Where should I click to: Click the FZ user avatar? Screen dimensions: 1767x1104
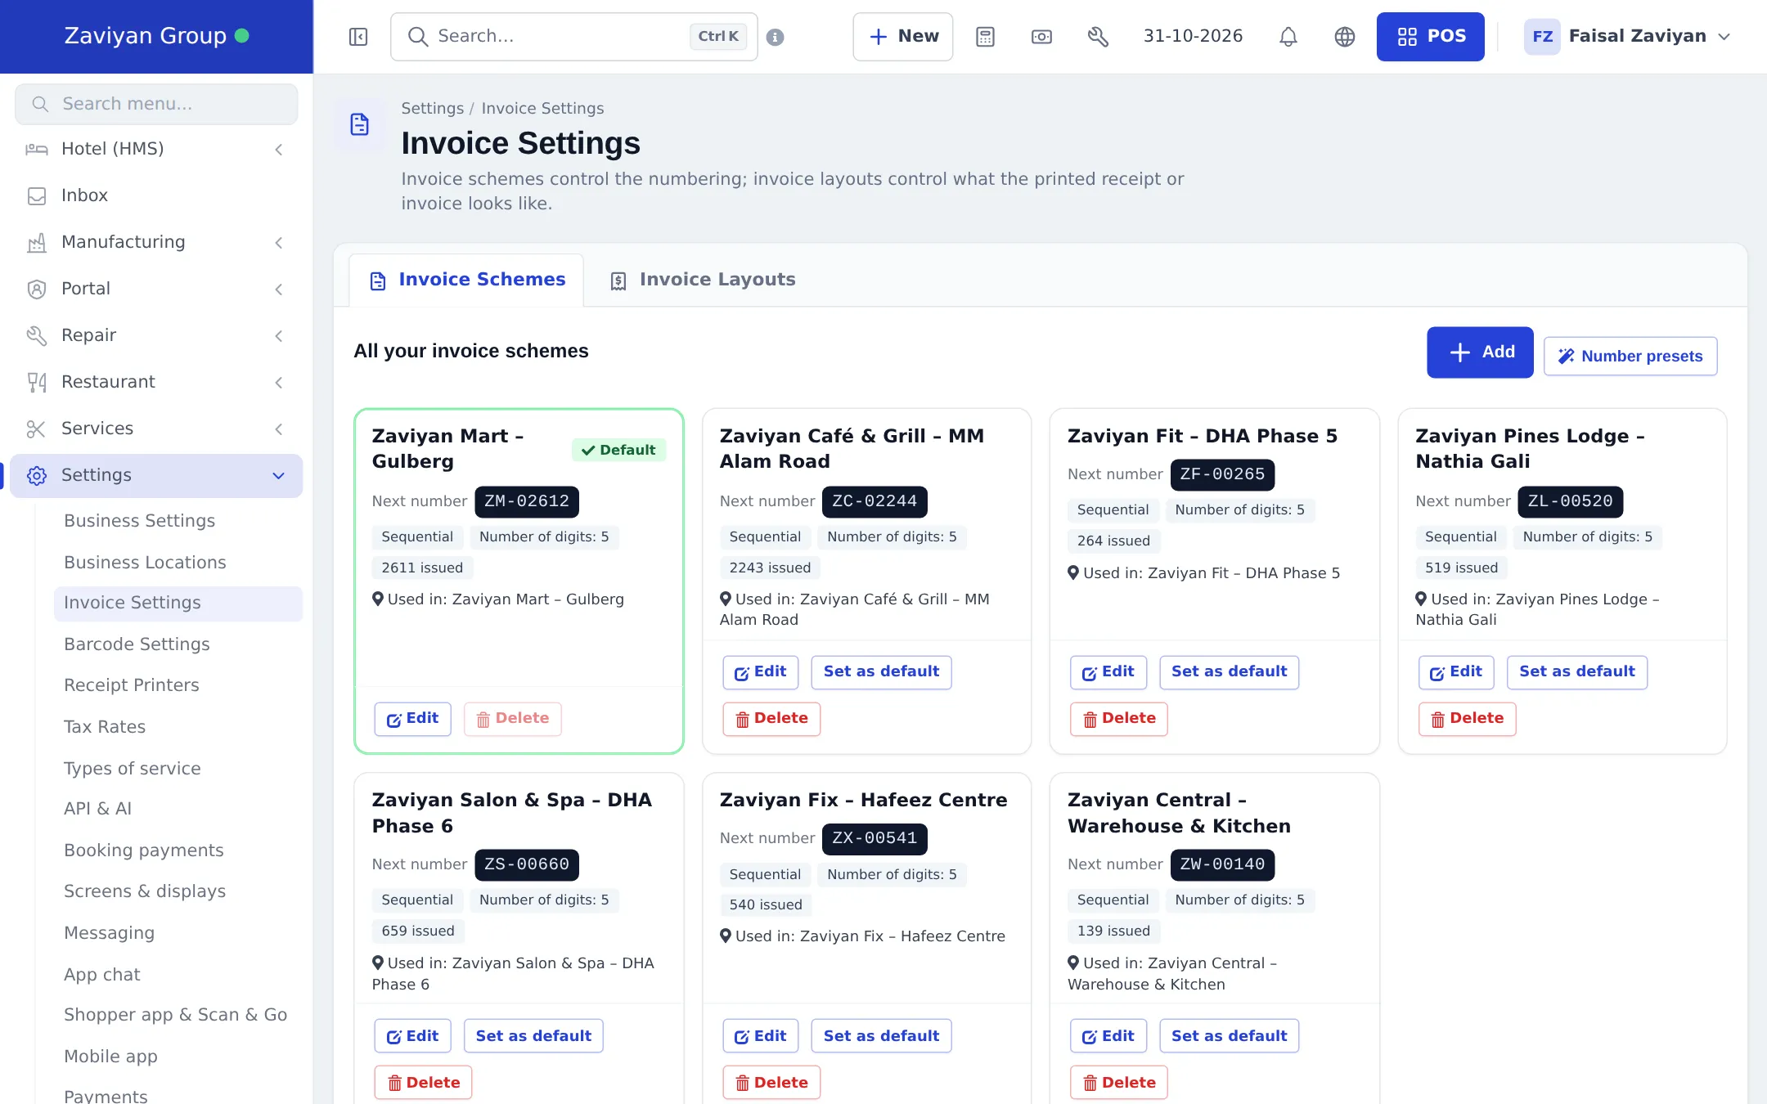point(1542,37)
